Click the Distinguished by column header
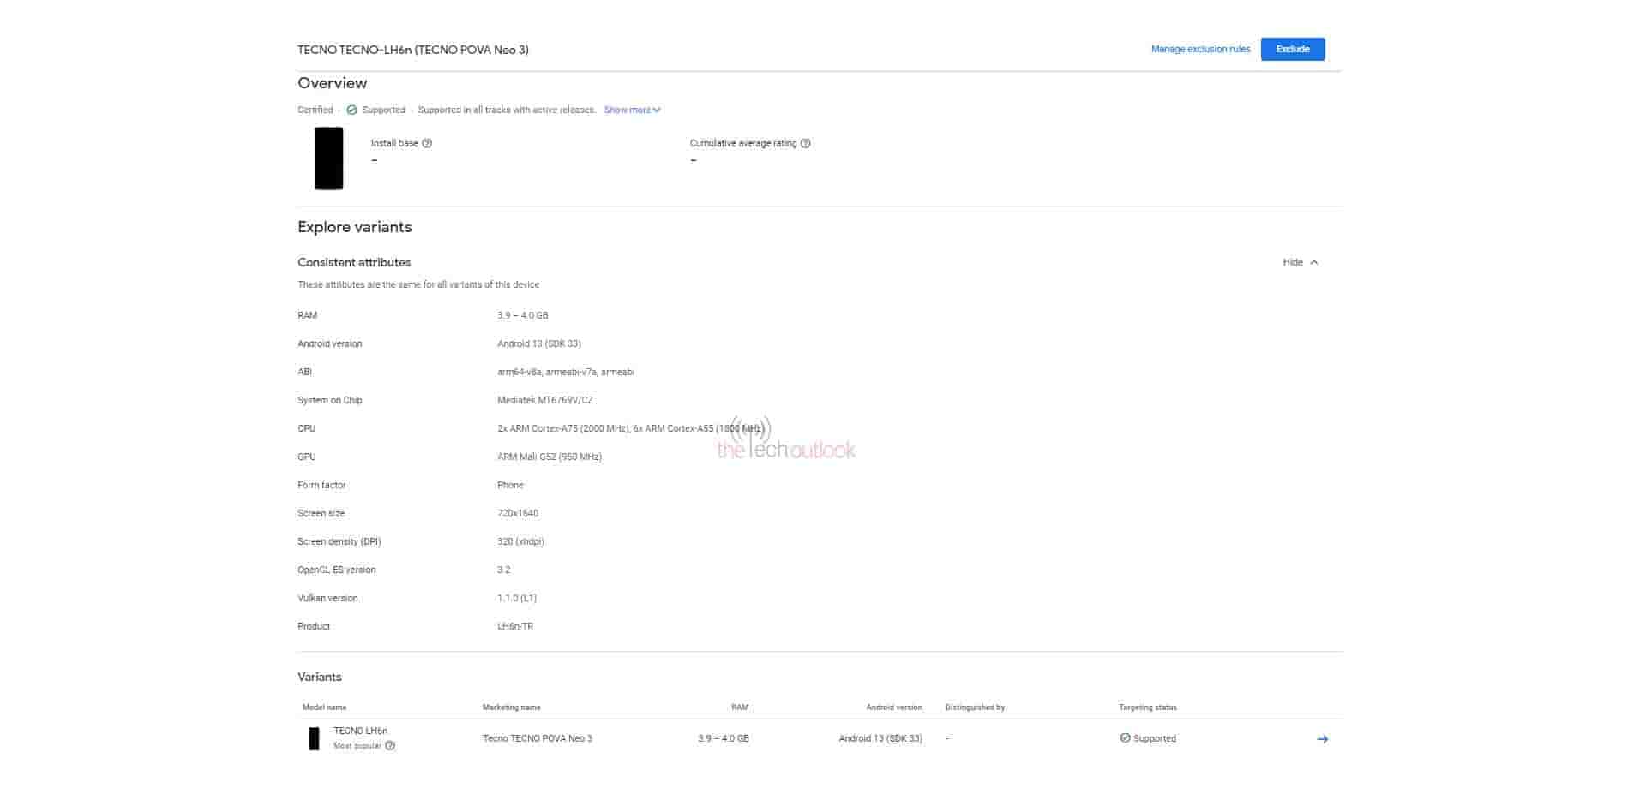The height and width of the screenshot is (788, 1646). (975, 707)
